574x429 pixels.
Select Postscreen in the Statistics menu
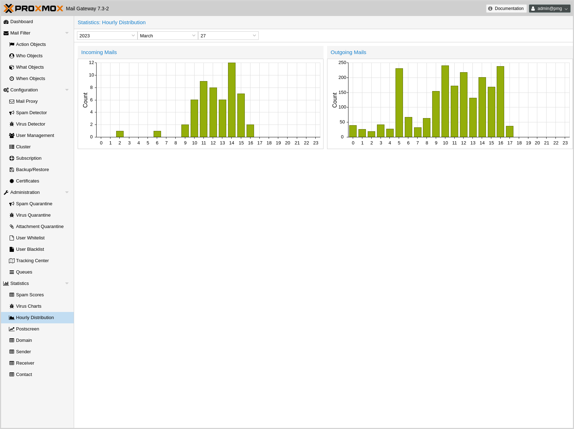(x=27, y=329)
